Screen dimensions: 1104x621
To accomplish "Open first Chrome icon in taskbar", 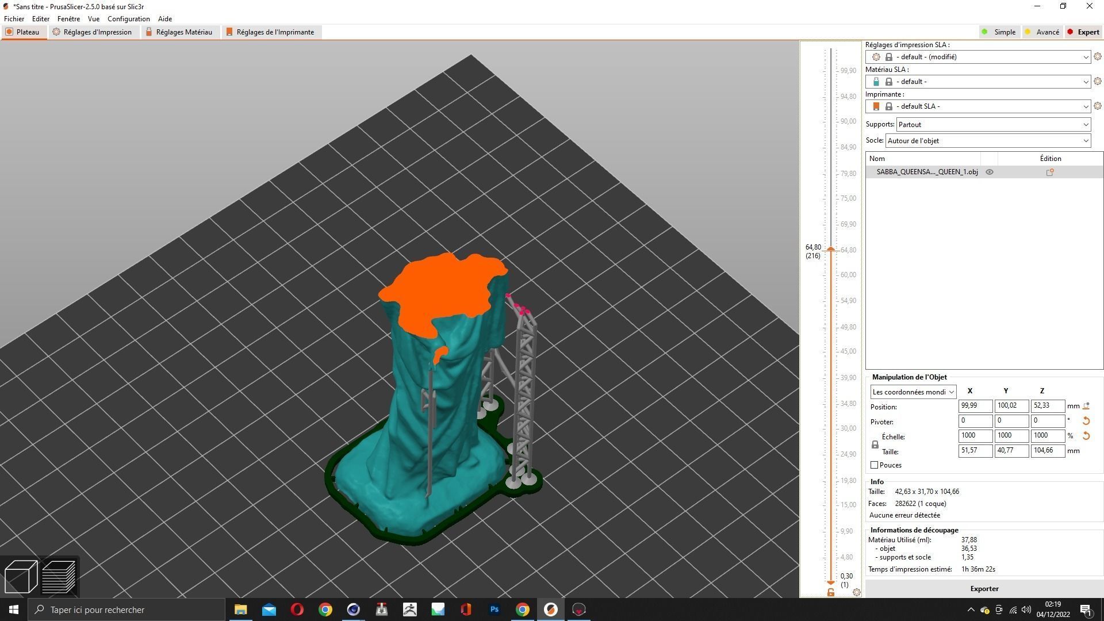I will click(x=325, y=609).
